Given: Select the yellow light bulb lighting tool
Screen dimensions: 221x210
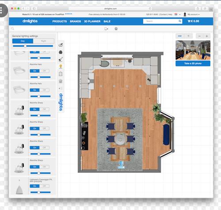Looking at the screenshot, I should pos(61,66).
